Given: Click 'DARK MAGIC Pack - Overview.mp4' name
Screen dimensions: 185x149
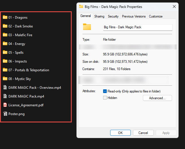Looking at the screenshot, I should point(35,88).
